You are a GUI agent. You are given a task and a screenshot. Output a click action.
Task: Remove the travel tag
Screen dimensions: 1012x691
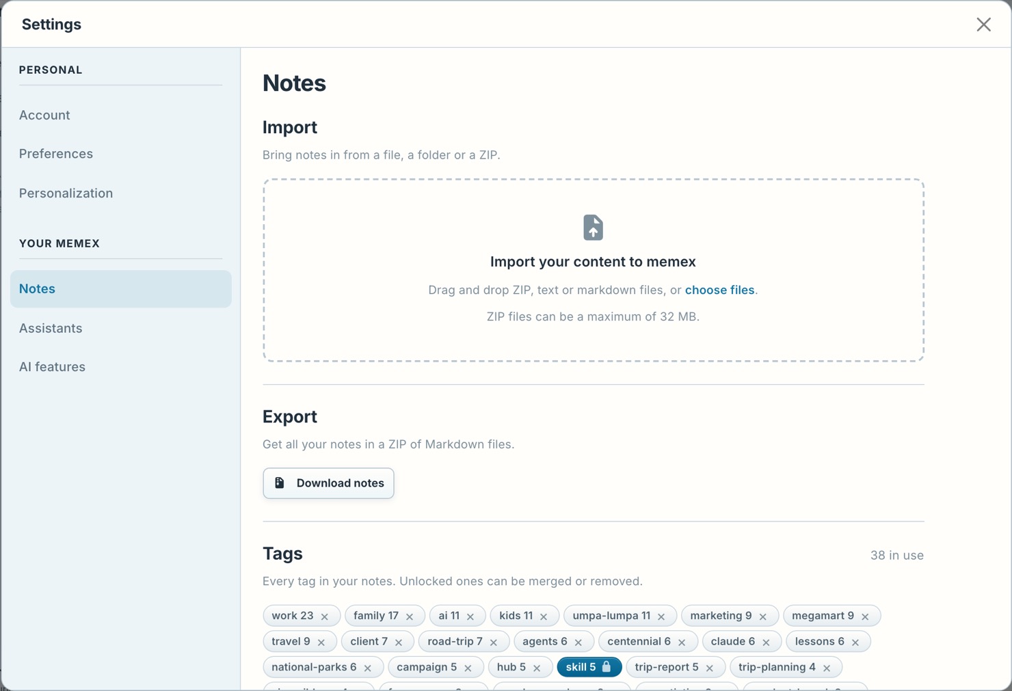321,642
